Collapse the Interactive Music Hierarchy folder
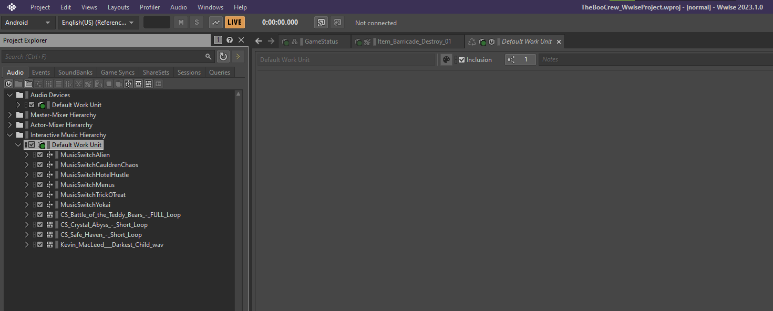Image resolution: width=773 pixels, height=311 pixels. [x=9, y=134]
